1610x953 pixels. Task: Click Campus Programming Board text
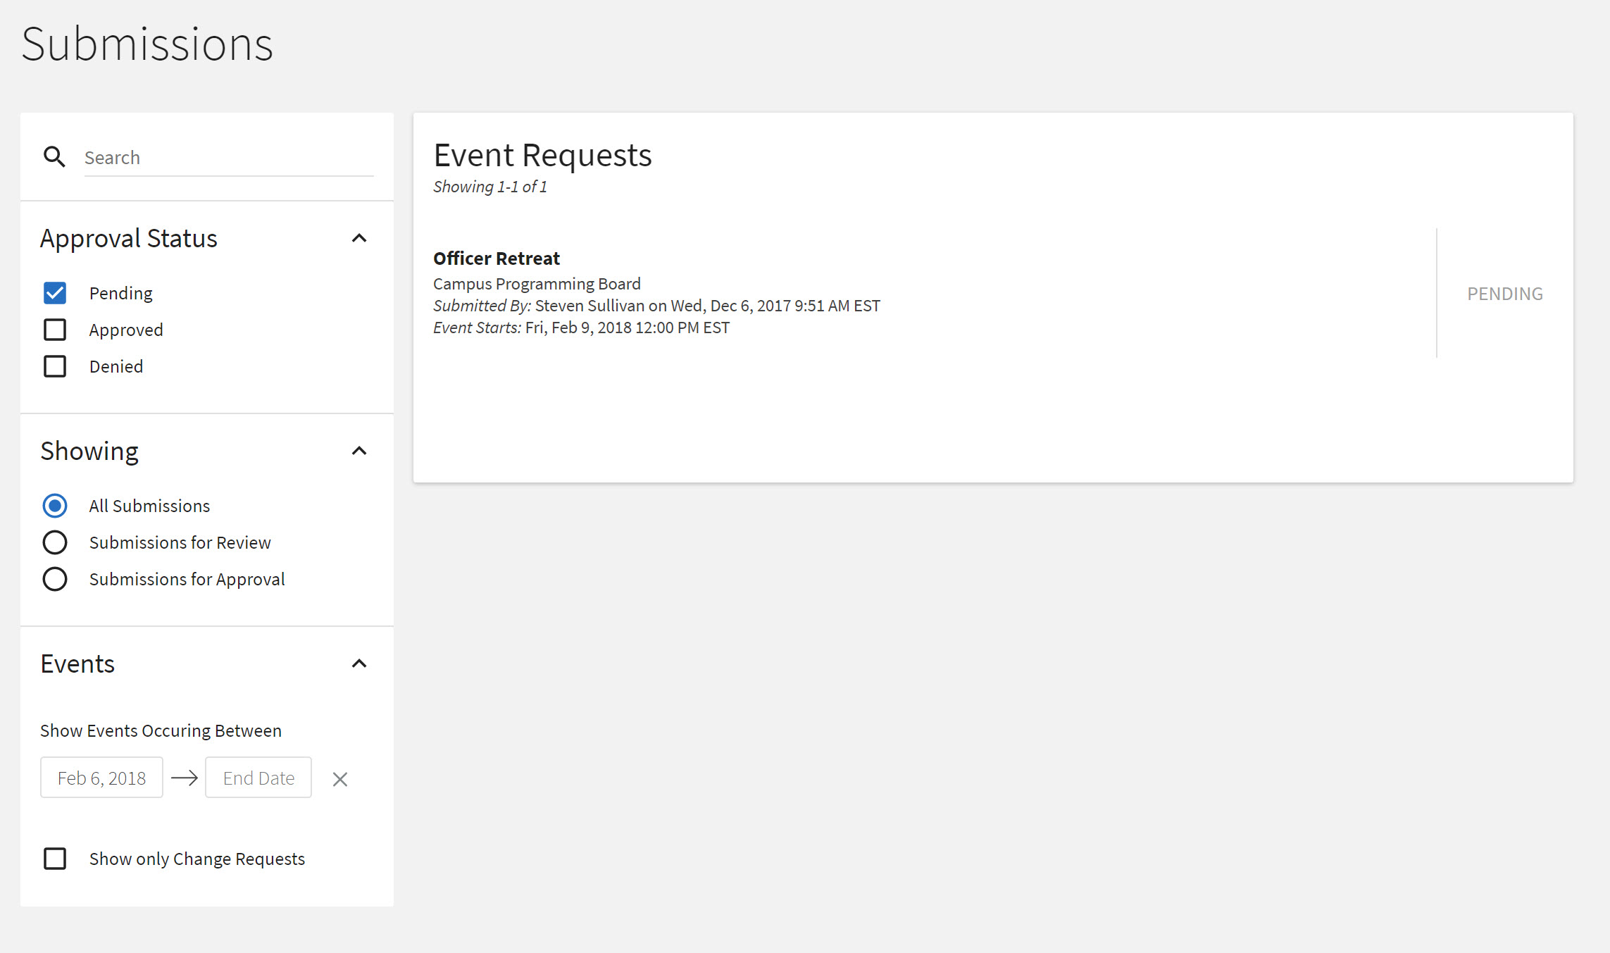[537, 284]
